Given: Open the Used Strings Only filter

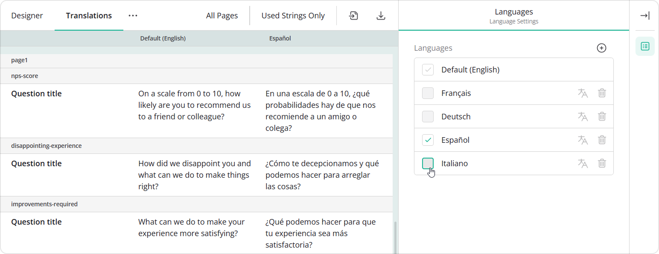Looking at the screenshot, I should [293, 15].
